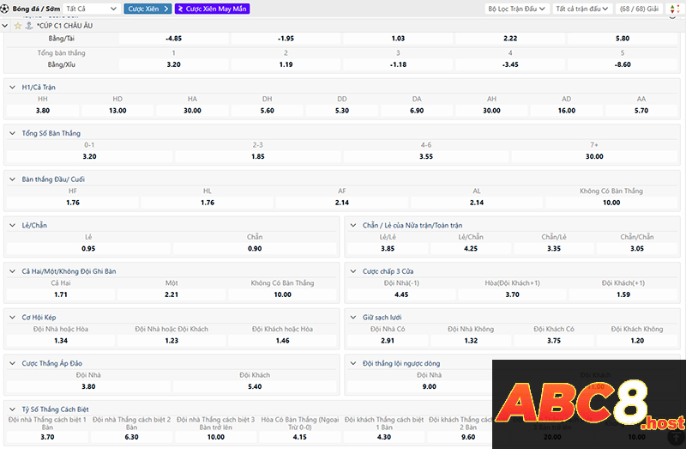Switch to the Cược Xiên May Mắn tab
Image resolution: width=686 pixels, height=449 pixels.
click(211, 9)
